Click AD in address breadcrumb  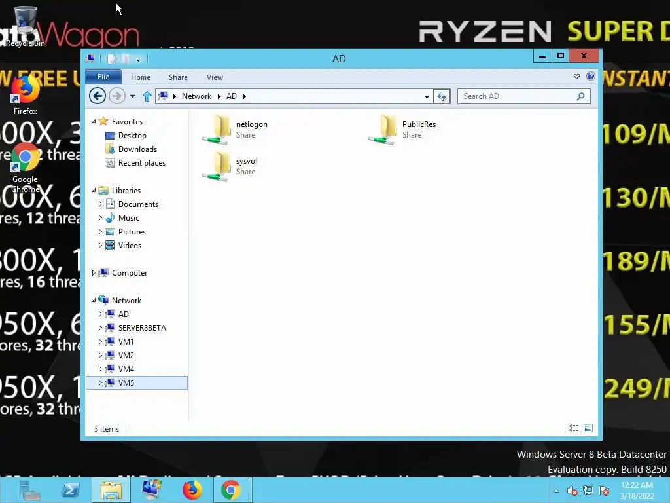point(231,96)
